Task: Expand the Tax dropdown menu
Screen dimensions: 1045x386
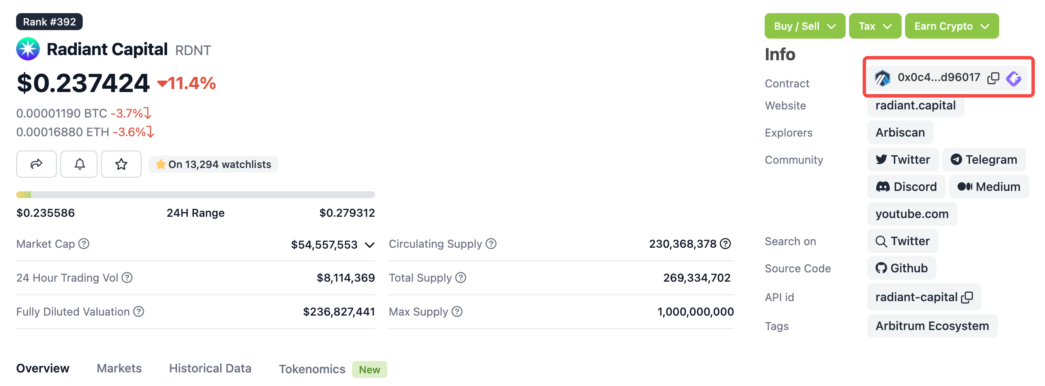Action: [875, 26]
